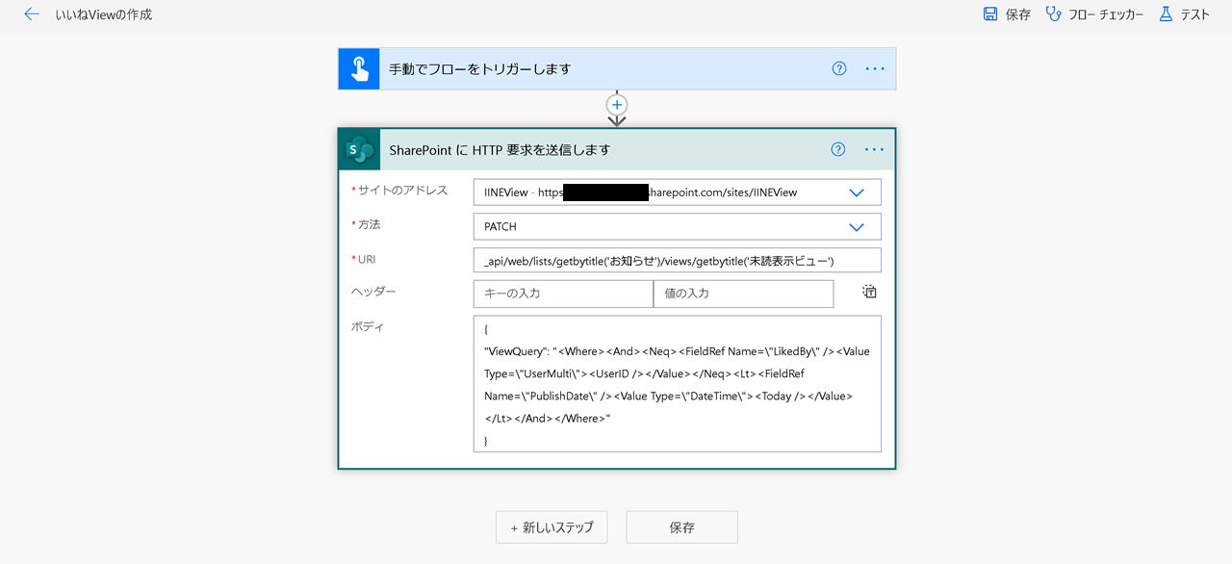Click the + 新しいステップ button
This screenshot has width=1232, height=564.
coord(552,527)
